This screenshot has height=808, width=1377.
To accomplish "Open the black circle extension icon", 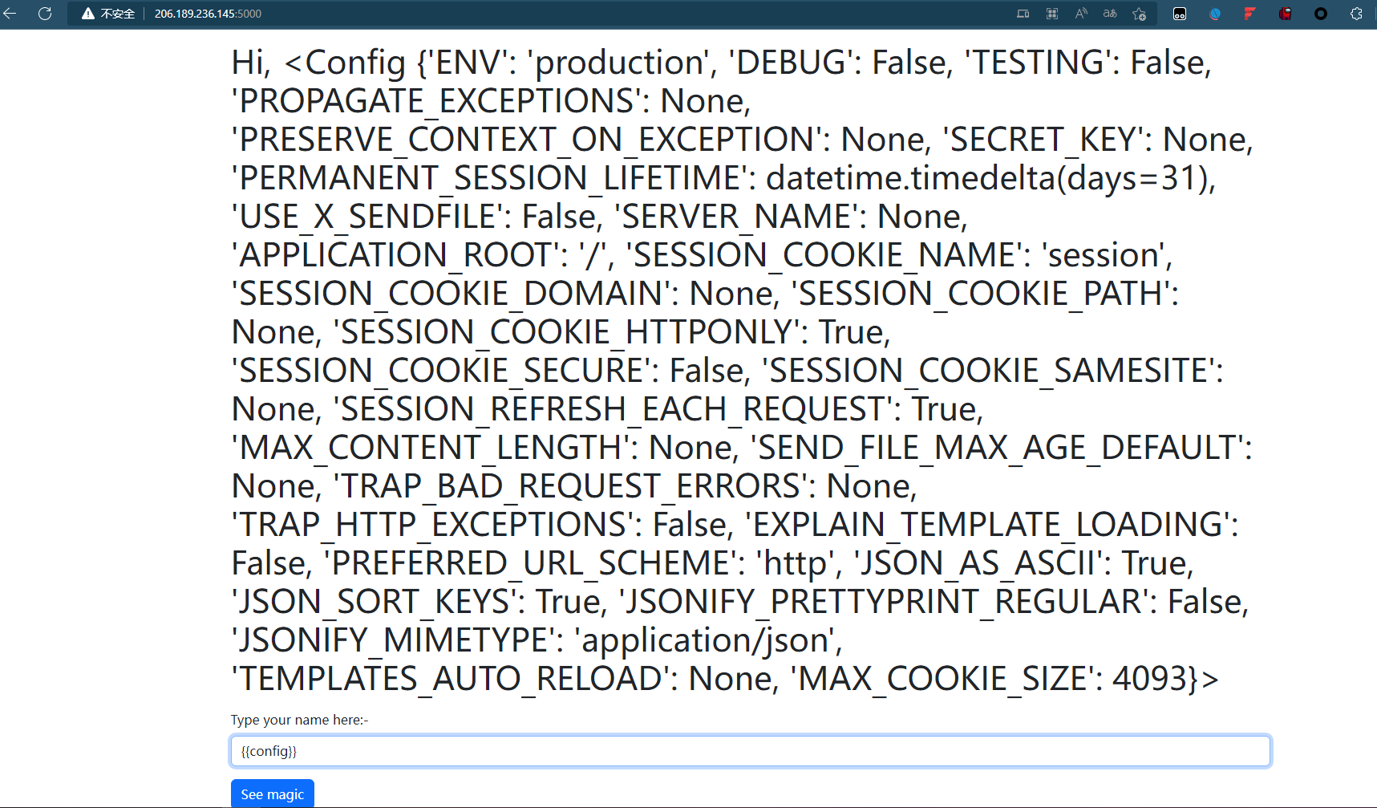I will click(x=1321, y=14).
